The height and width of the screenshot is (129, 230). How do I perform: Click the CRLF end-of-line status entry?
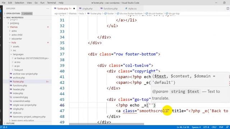pos(214,127)
